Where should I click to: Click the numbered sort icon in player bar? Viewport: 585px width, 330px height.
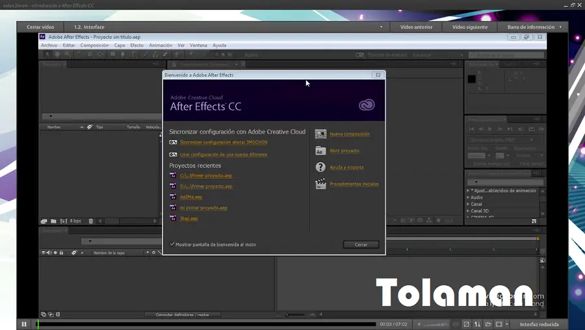point(477,324)
